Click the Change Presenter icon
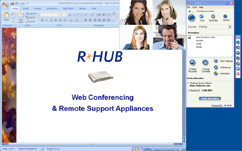 192,63
